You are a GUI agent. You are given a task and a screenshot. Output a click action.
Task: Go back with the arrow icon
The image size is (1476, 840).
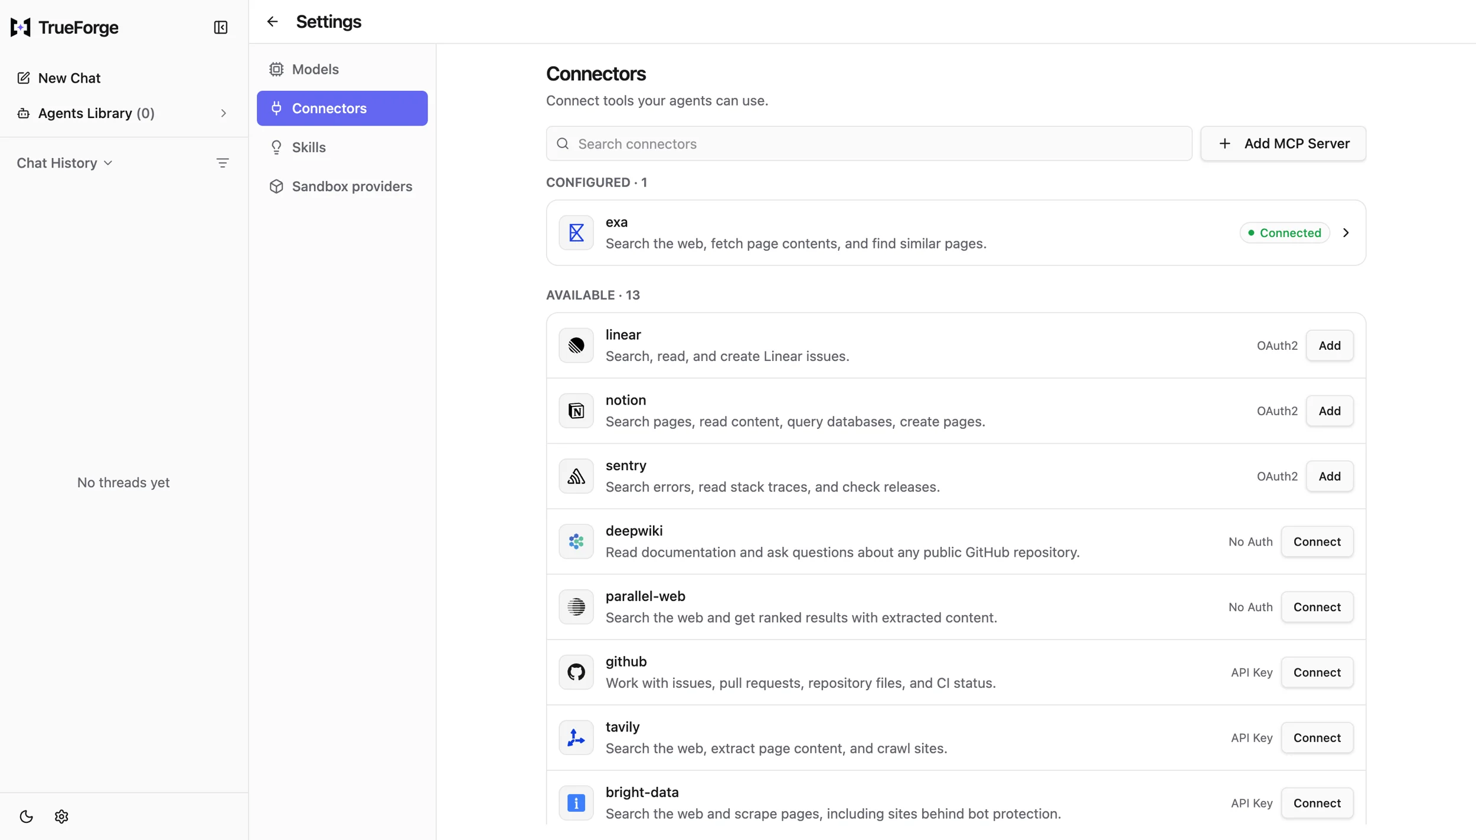(272, 21)
